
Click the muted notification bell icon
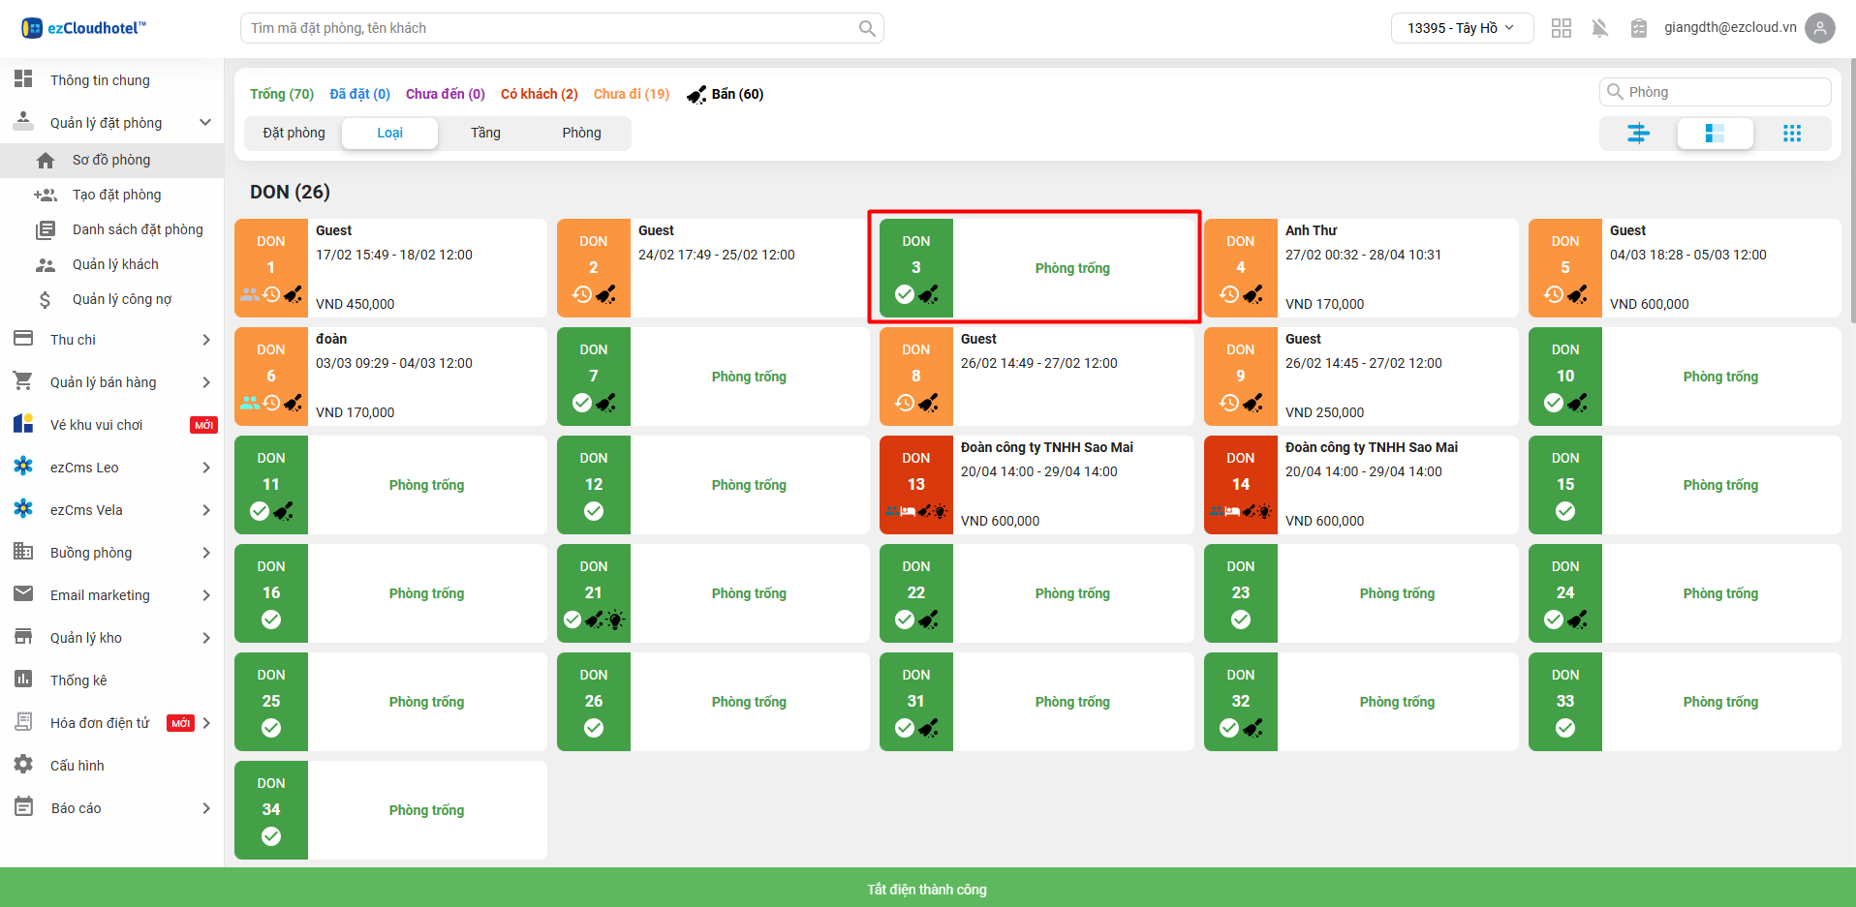pyautogui.click(x=1599, y=28)
